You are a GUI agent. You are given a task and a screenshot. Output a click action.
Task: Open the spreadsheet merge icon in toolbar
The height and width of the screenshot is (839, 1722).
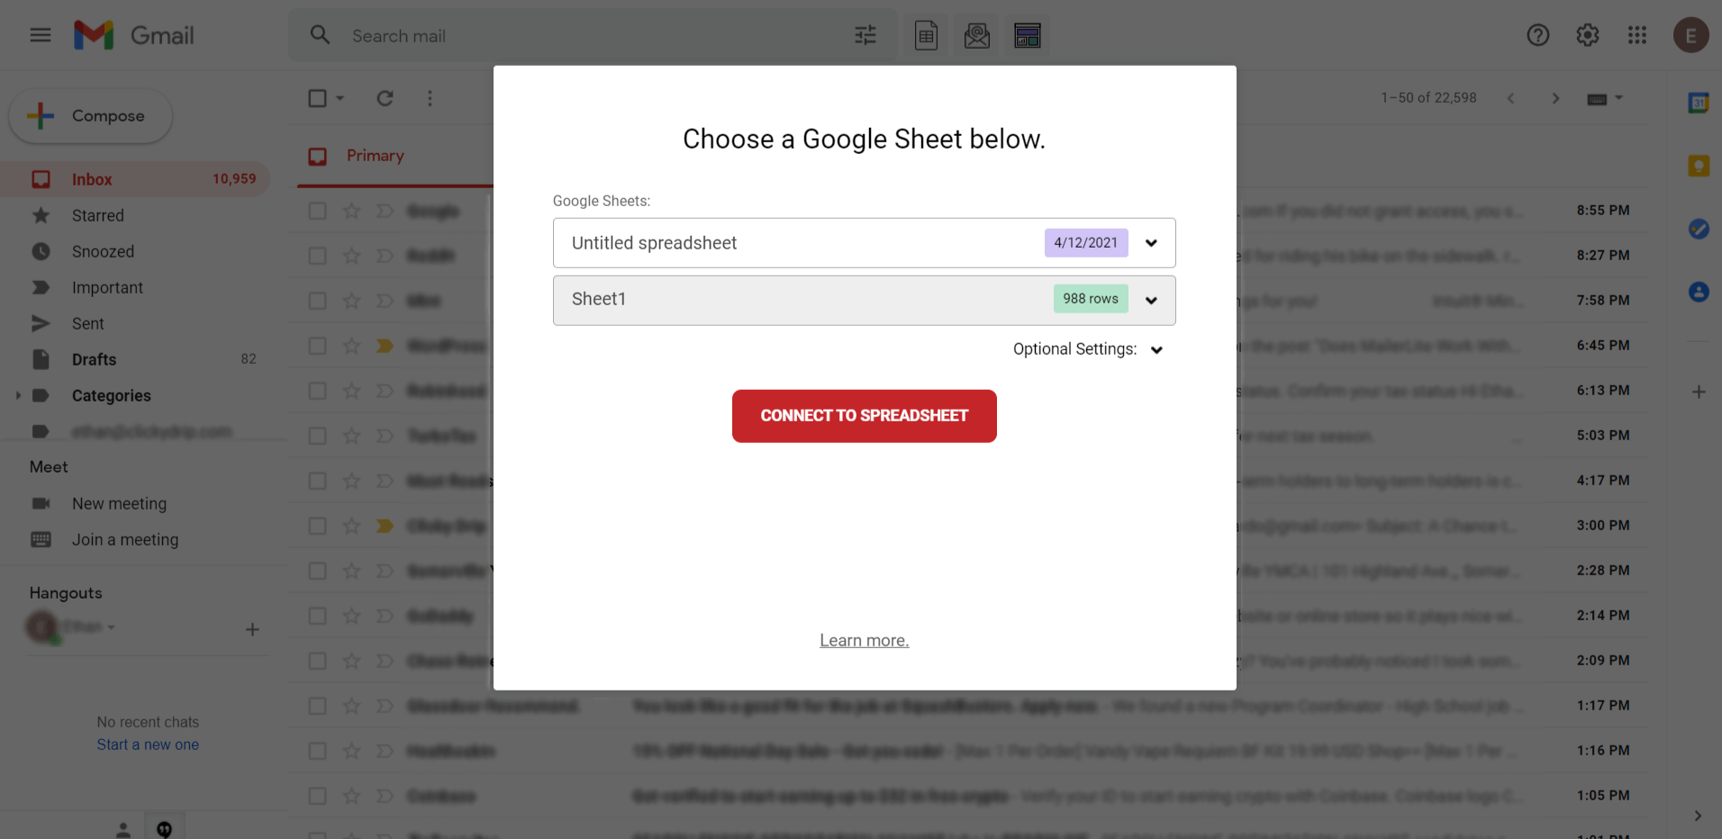(926, 36)
